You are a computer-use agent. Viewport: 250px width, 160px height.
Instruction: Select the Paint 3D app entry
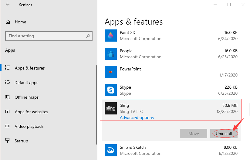(x=171, y=36)
